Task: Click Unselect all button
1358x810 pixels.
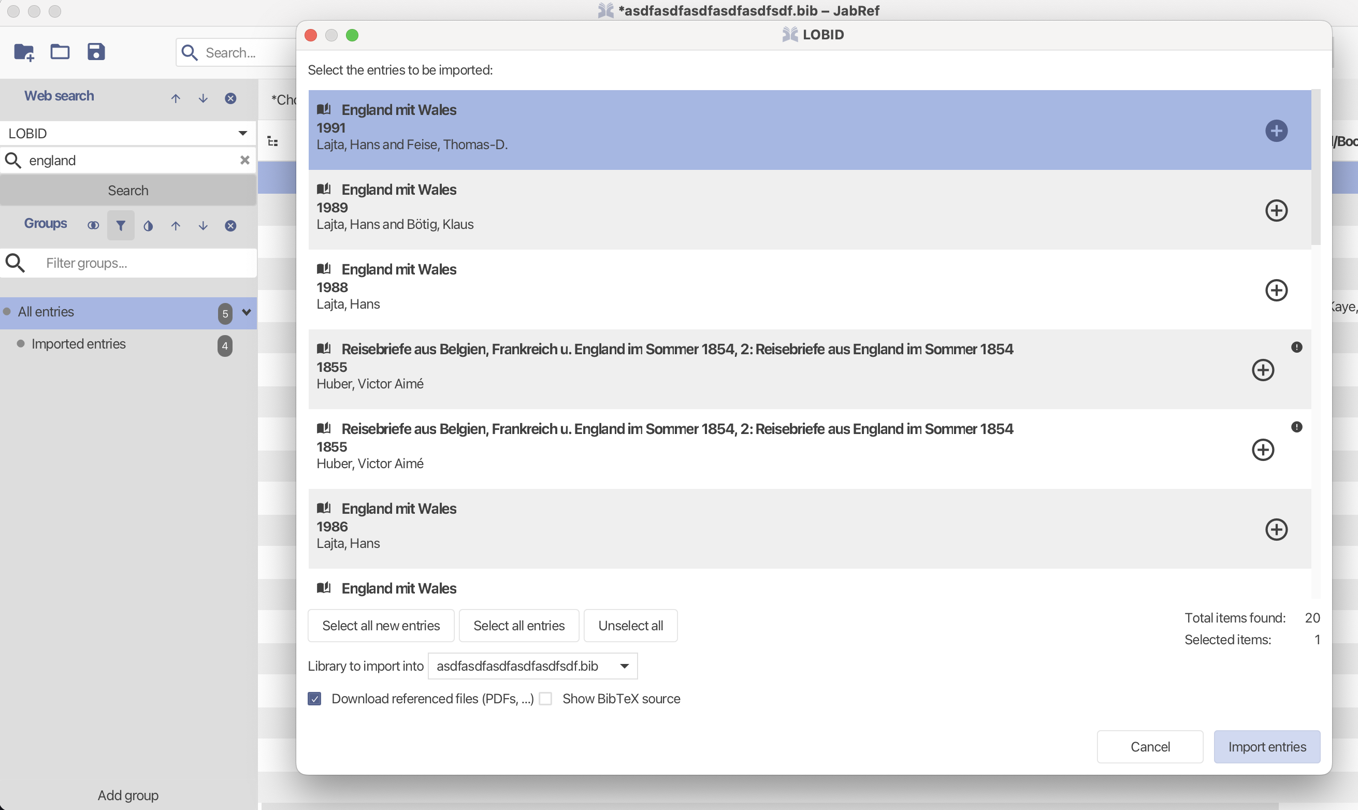Action: 630,626
